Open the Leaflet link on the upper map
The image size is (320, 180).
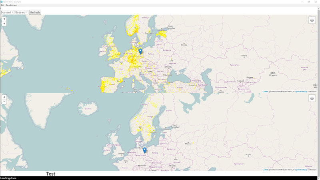coord(265,92)
